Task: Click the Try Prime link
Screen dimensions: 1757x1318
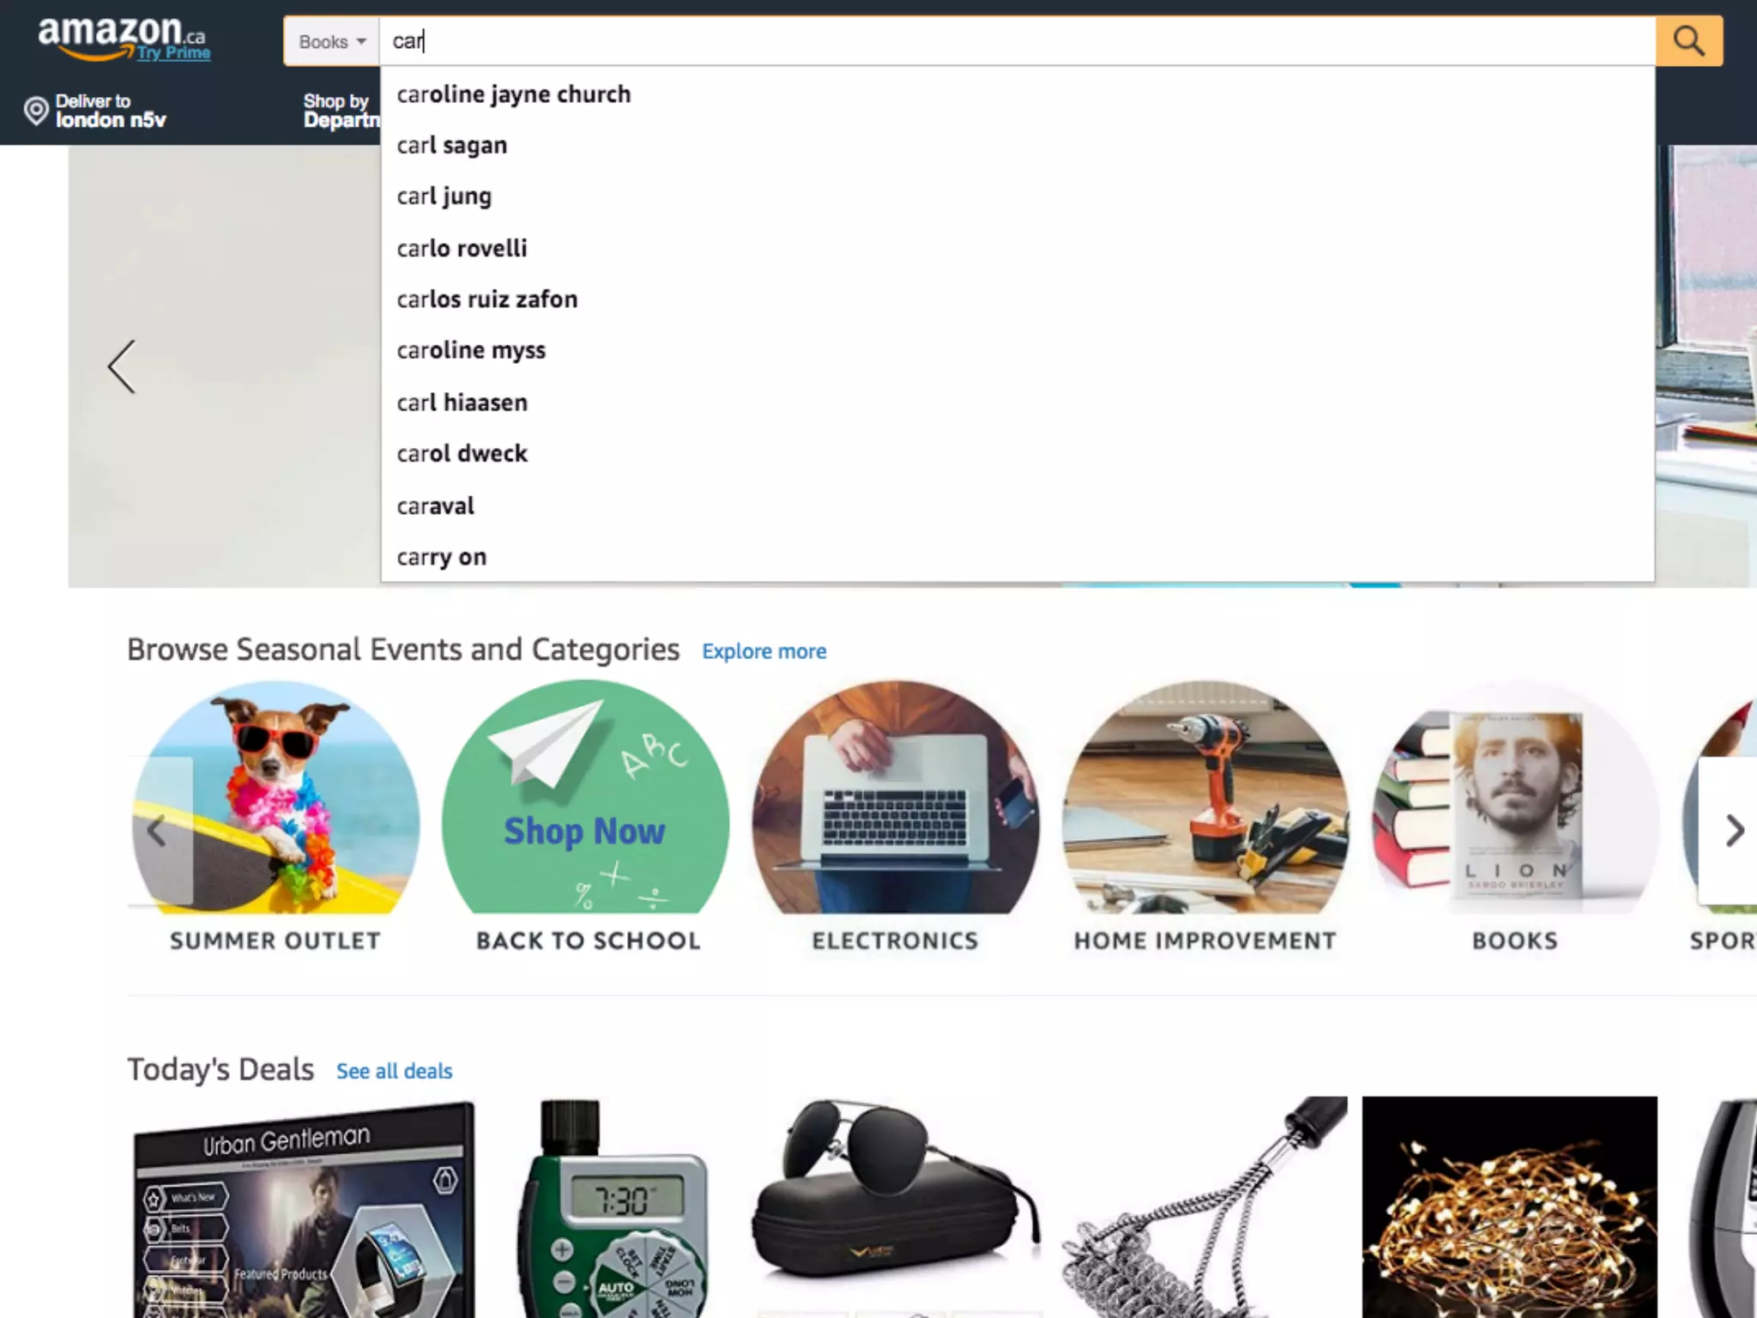Action: [x=174, y=53]
